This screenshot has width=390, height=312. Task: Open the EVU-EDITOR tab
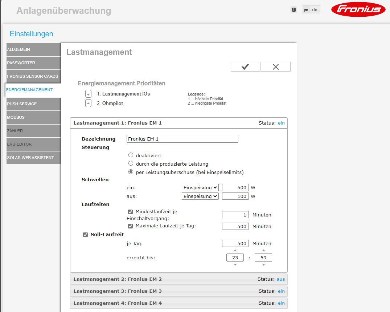pos(34,145)
